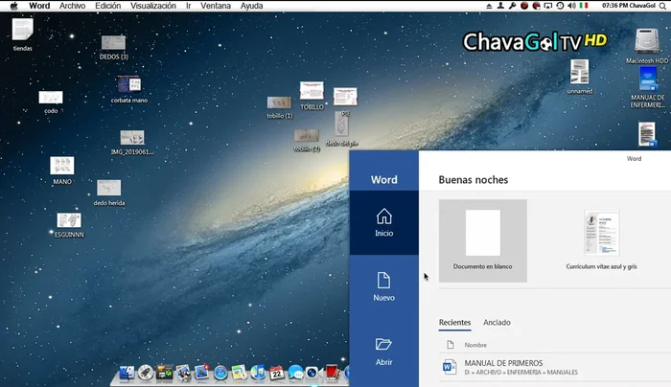Sort the recent list by Nombre header
Viewport: 671px width, 387px height.
click(x=475, y=345)
